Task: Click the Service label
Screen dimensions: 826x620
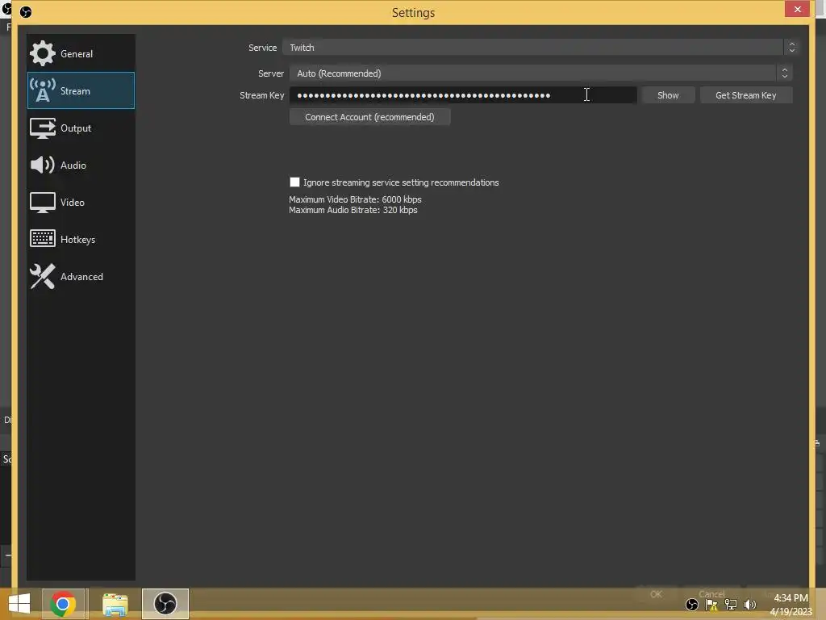Action: pyautogui.click(x=262, y=48)
